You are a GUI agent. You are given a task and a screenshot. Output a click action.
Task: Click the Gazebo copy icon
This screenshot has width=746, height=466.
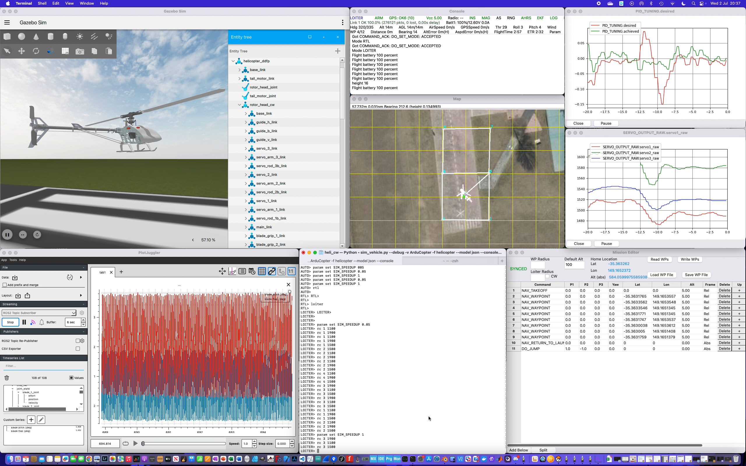94,51
